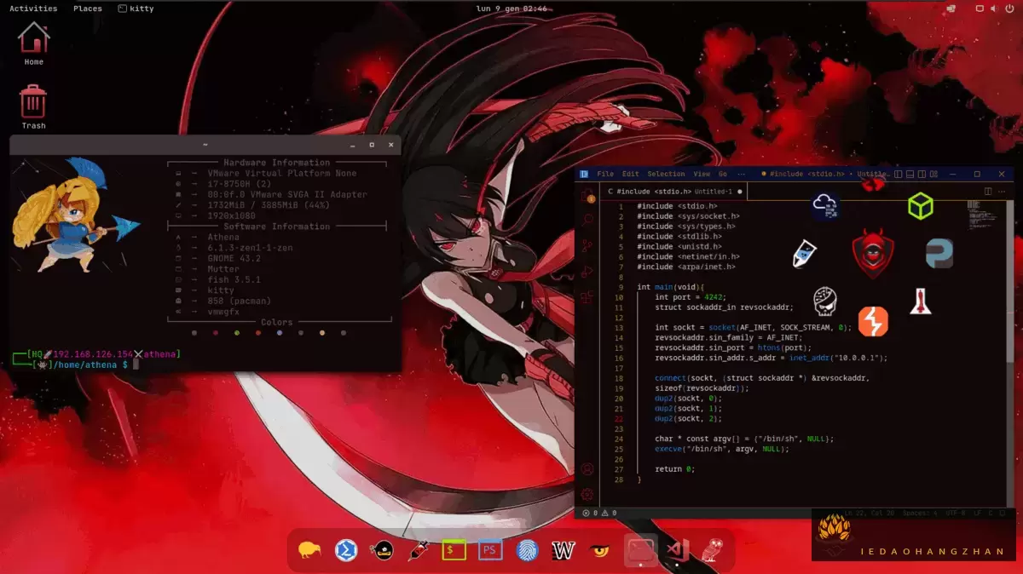1023x574 pixels.
Task: Launch the owl app from the dock
Action: [x=713, y=550]
